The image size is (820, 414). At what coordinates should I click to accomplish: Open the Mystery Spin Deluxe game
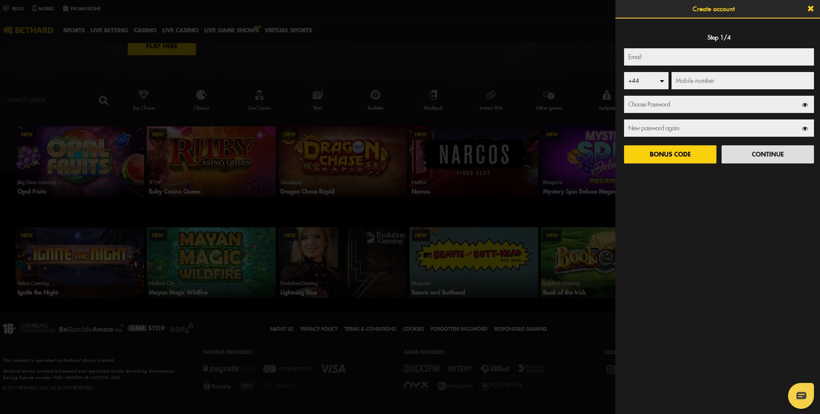[578, 162]
